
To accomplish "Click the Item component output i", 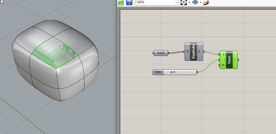I will point(234,60).
